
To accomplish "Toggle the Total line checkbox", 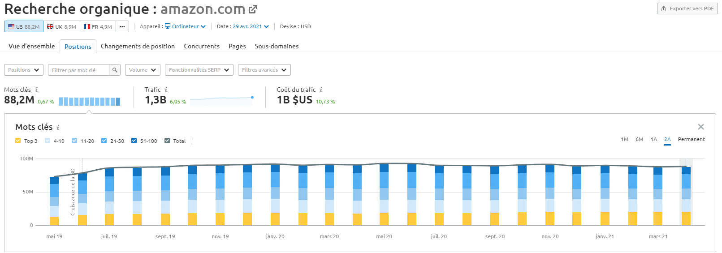I will point(167,141).
